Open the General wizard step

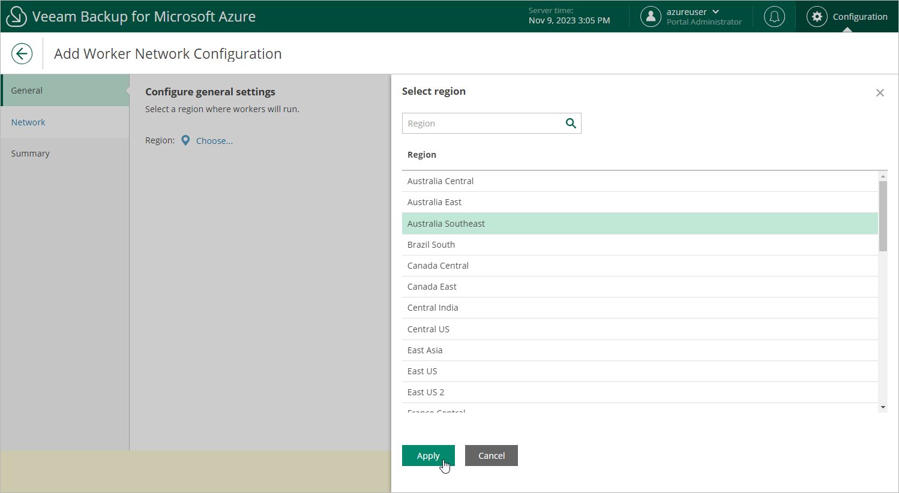[65, 91]
